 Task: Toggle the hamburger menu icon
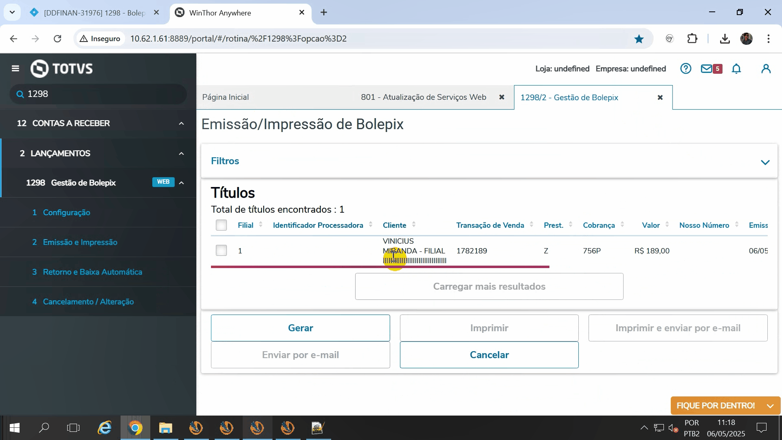click(15, 68)
